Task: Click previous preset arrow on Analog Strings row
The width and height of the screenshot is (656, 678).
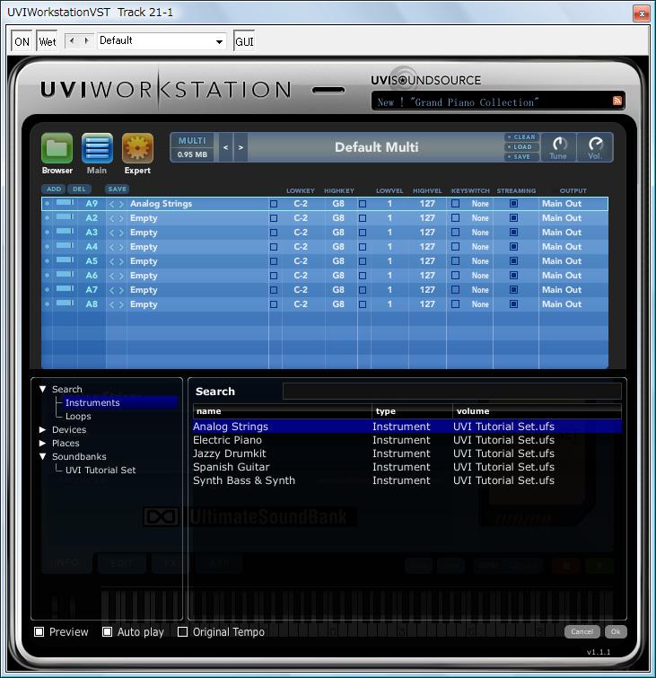Action: click(x=112, y=204)
